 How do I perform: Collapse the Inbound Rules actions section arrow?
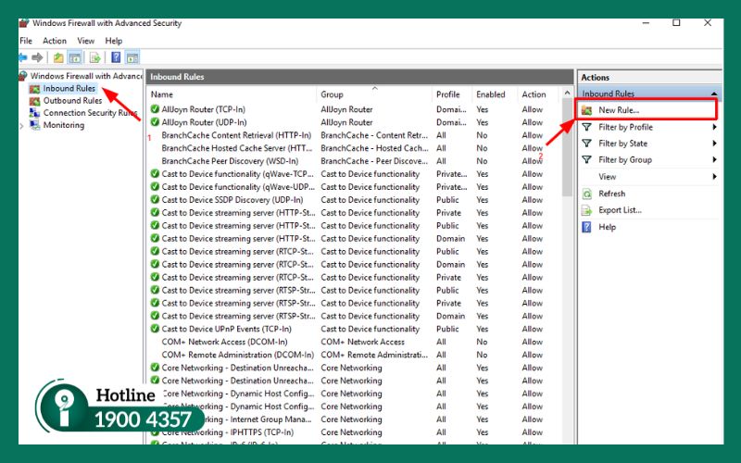tap(713, 94)
